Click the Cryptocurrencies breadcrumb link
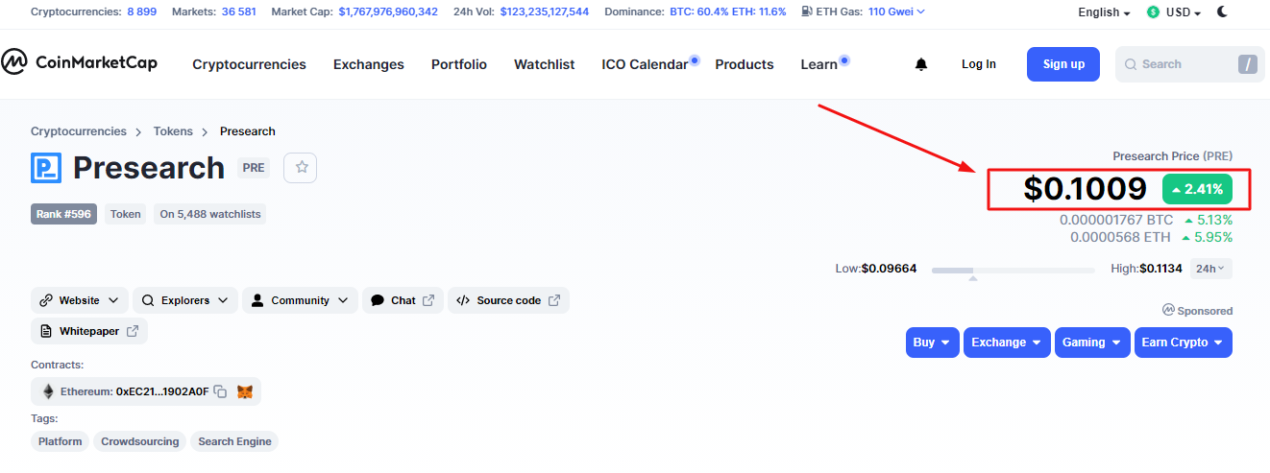 (x=79, y=131)
